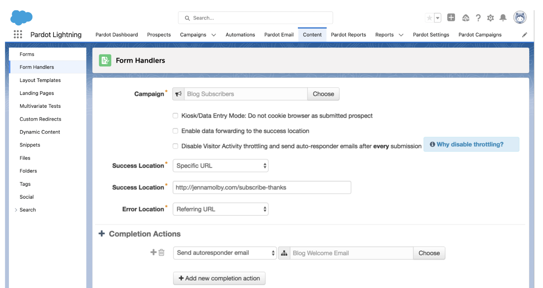Click the Blog Subscribers campaign field
The width and height of the screenshot is (543, 288).
click(246, 94)
